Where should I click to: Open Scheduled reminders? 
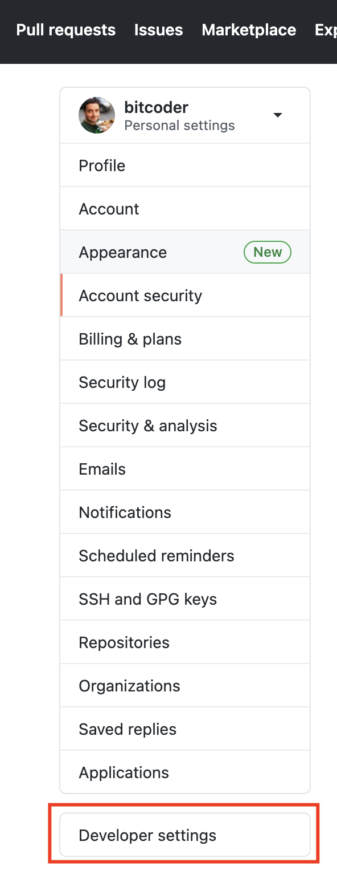pos(185,556)
